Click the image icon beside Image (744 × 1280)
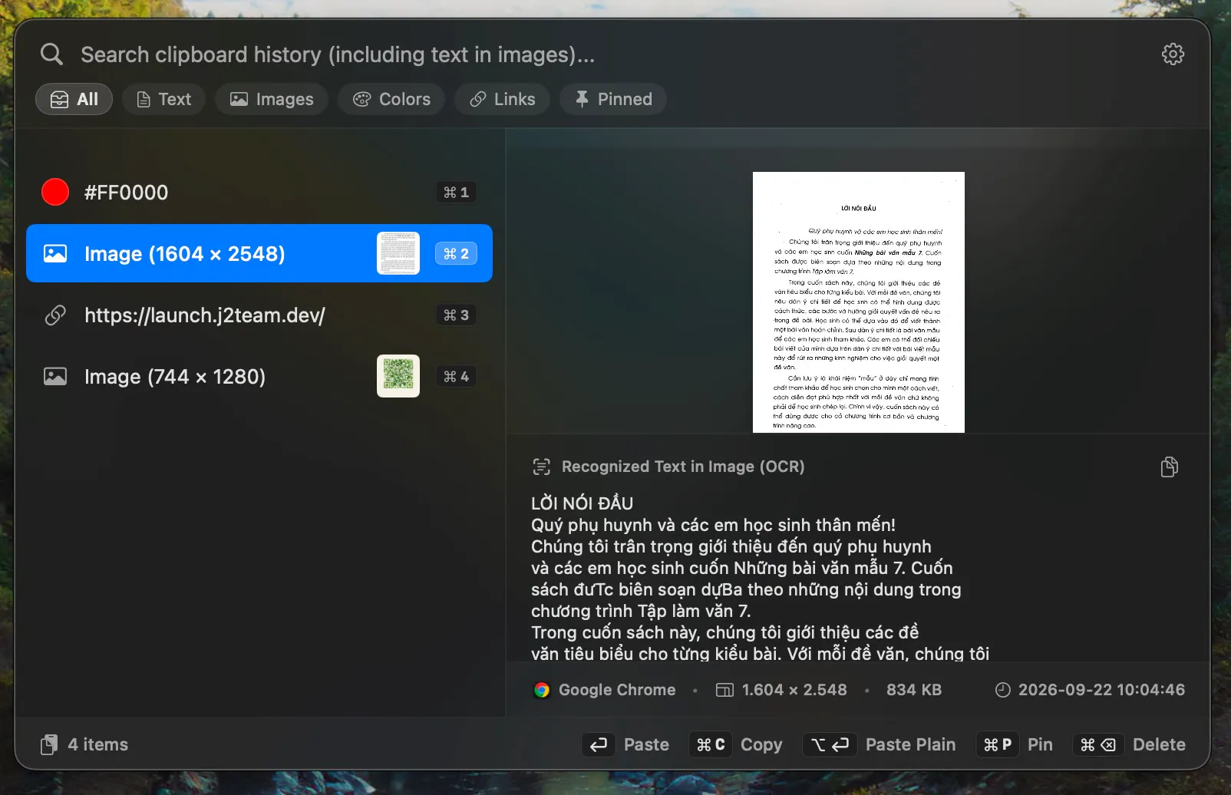Viewport: 1231px width, 795px height. (x=55, y=376)
